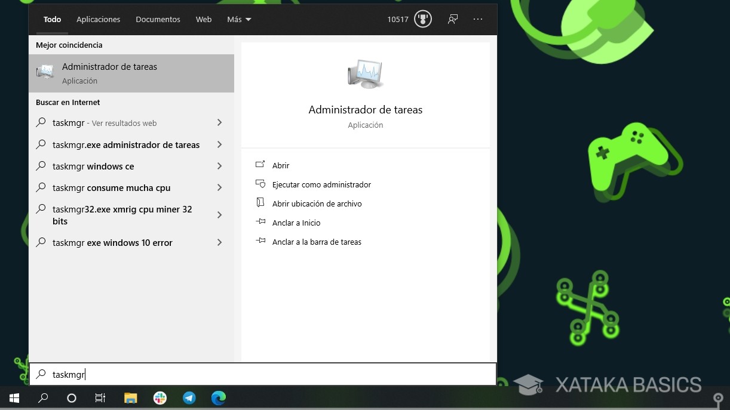Screen dimensions: 730x410
Task: Open Telegram from the taskbar
Action: coord(189,397)
